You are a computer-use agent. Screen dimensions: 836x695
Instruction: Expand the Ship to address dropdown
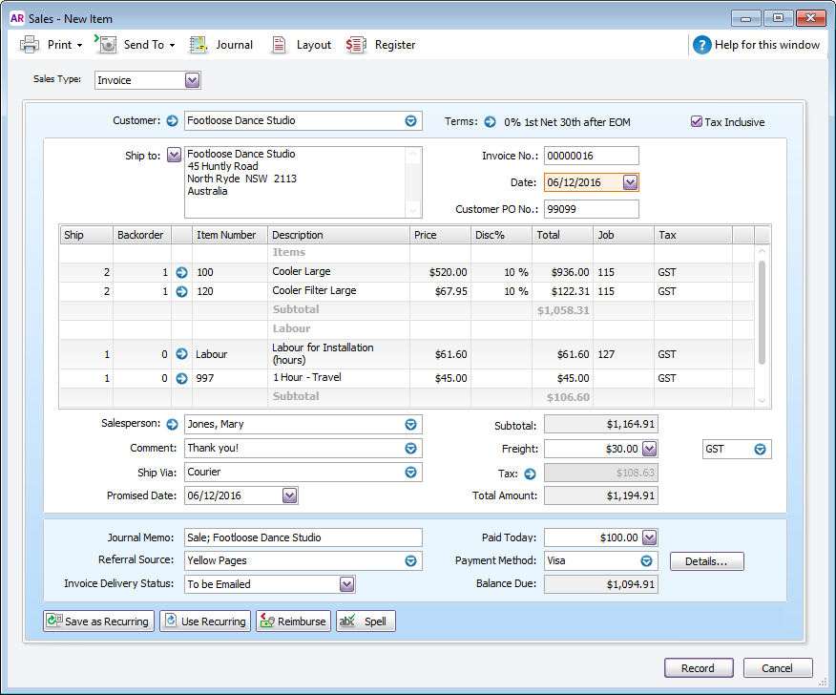tap(174, 156)
